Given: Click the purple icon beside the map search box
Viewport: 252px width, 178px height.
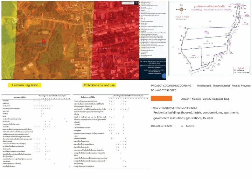Looking at the screenshot, I should click(x=136, y=3).
